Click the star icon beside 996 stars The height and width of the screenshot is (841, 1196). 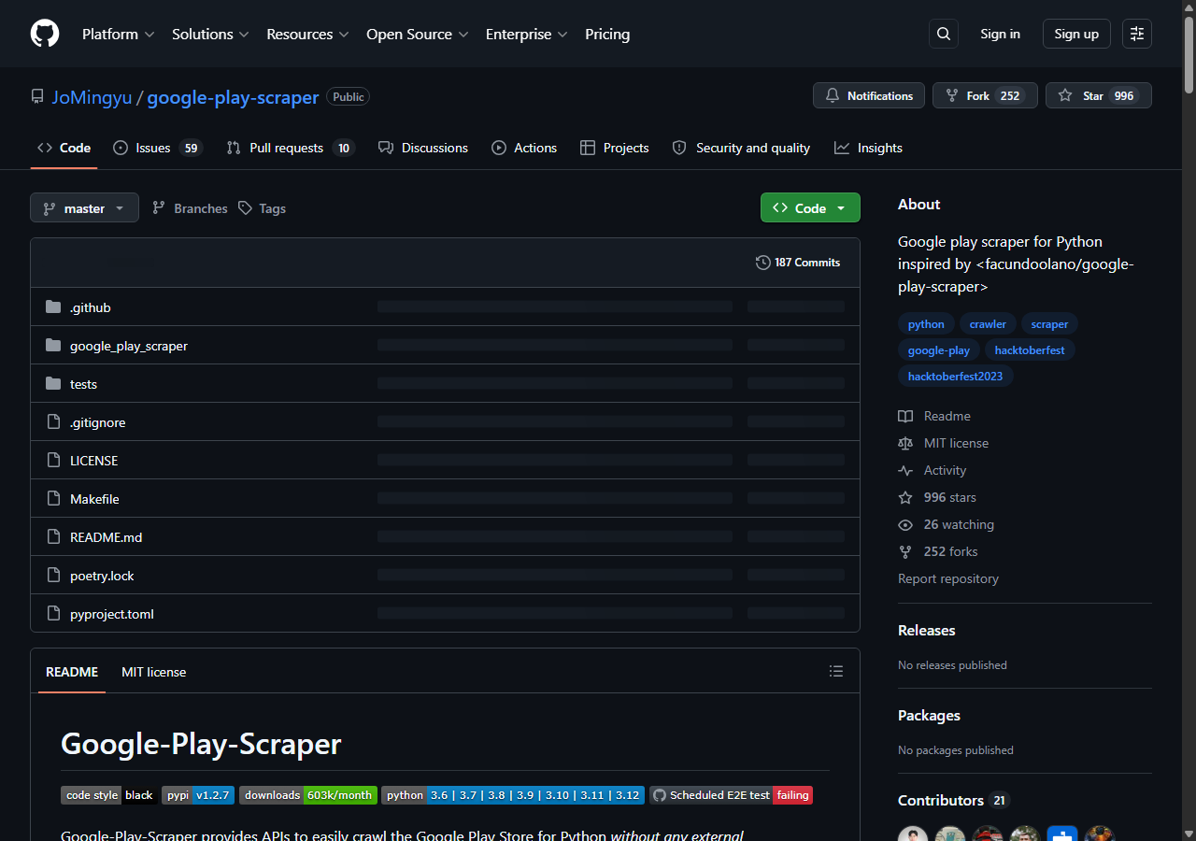coord(905,497)
